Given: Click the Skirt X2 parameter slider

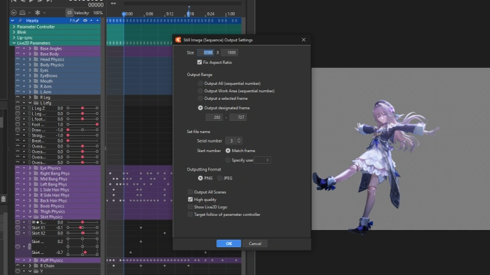Looking at the screenshot, I should point(82,233).
